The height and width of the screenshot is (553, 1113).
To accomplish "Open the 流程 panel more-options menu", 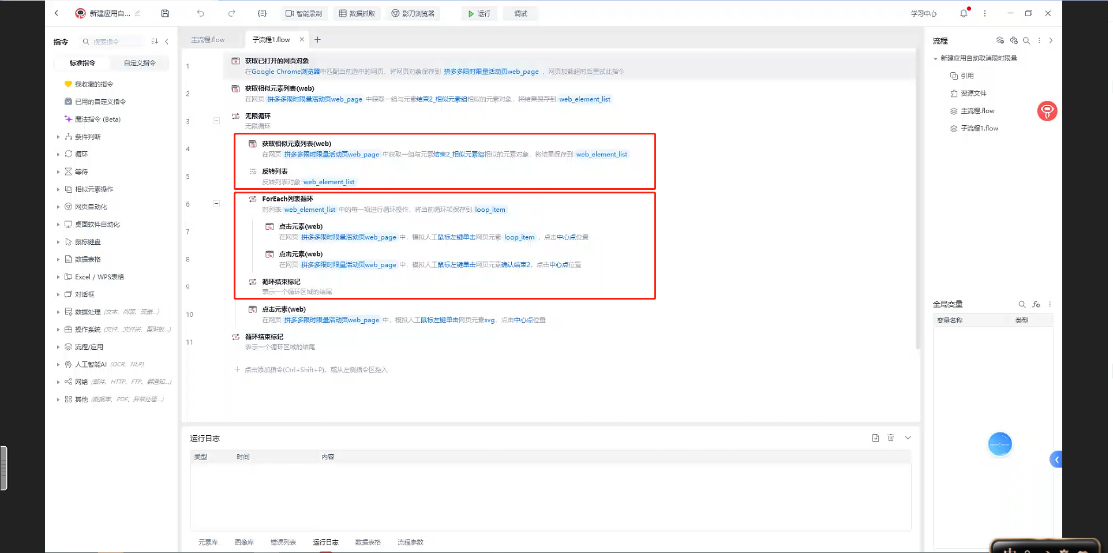I will click(x=1039, y=40).
